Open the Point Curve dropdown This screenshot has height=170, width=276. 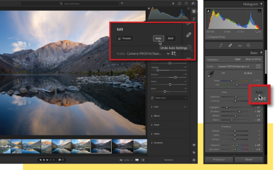click(x=186, y=98)
